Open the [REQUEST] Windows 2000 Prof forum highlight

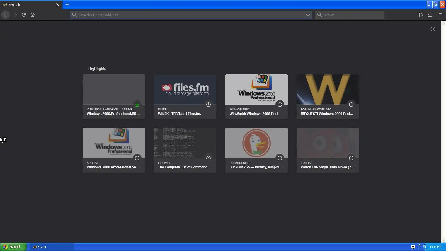[x=328, y=96]
